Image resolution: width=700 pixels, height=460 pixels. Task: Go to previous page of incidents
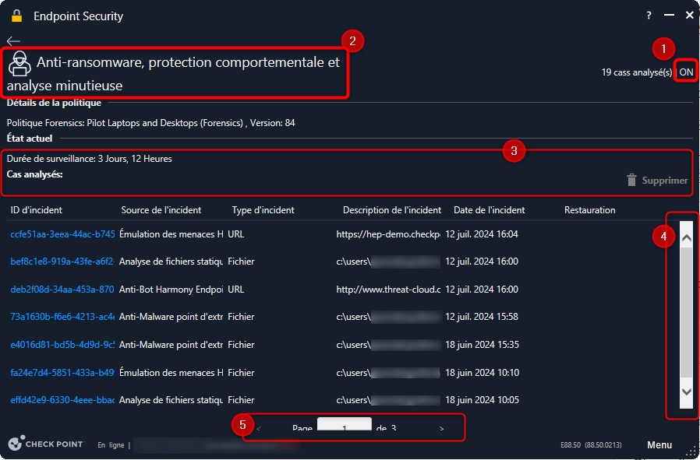point(259,428)
